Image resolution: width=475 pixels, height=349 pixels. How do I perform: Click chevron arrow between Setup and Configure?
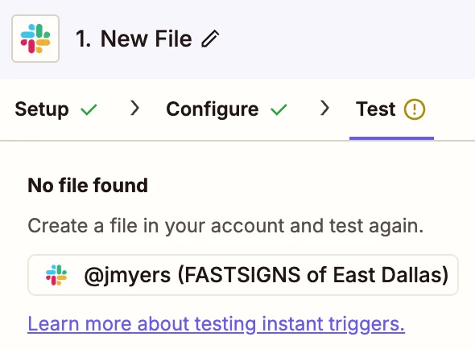pos(134,108)
